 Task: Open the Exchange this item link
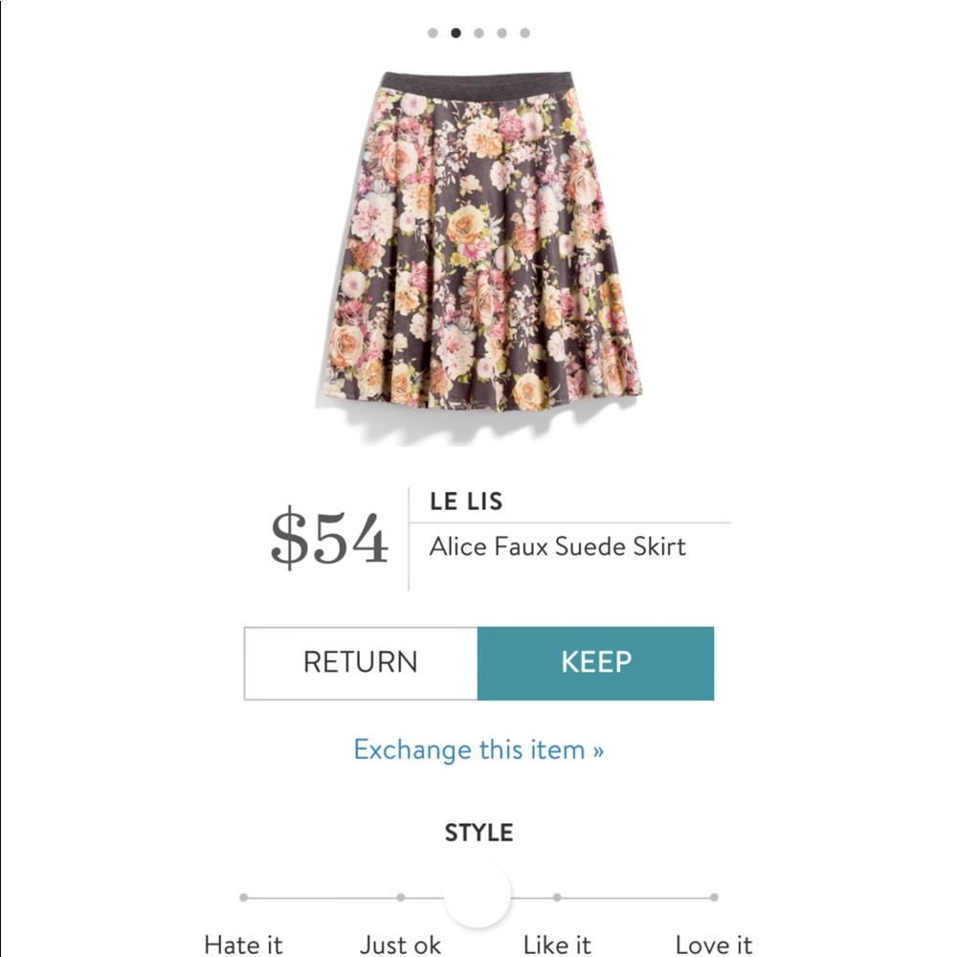point(478,751)
